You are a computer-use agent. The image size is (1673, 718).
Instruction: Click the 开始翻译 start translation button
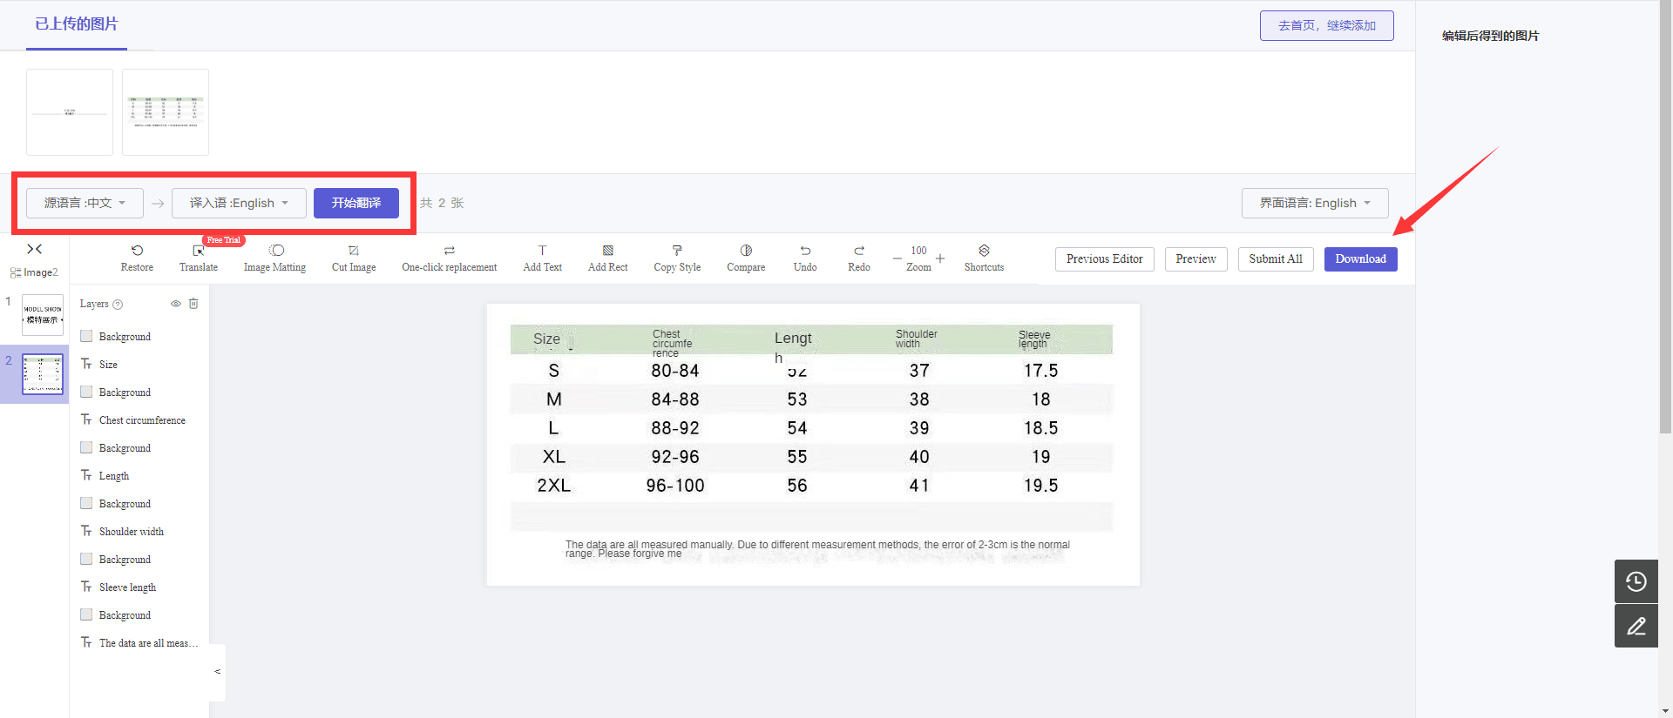[356, 203]
